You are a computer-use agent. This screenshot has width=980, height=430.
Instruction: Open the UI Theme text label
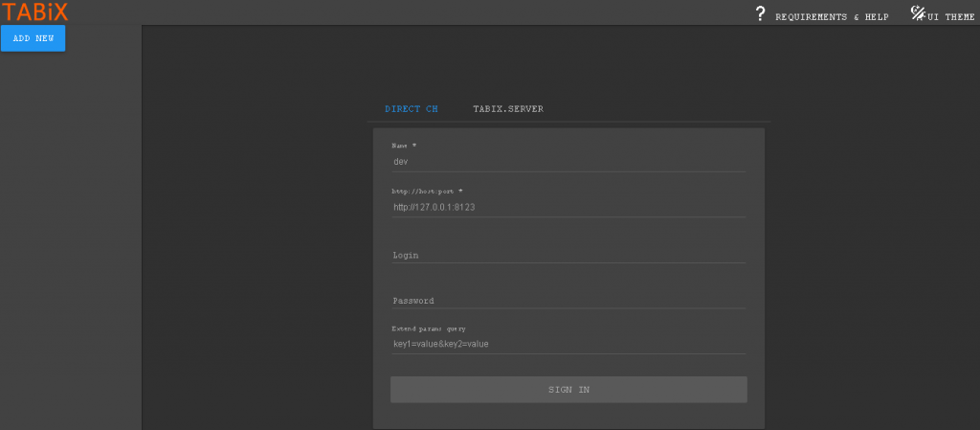click(x=951, y=16)
